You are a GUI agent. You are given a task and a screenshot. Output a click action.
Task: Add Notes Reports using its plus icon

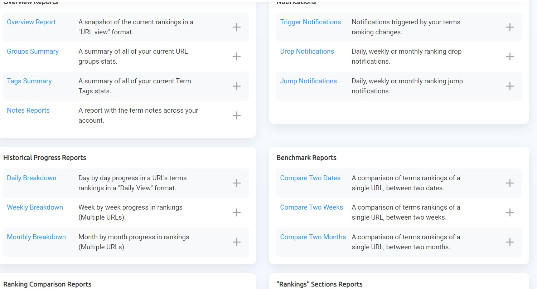coord(237,116)
